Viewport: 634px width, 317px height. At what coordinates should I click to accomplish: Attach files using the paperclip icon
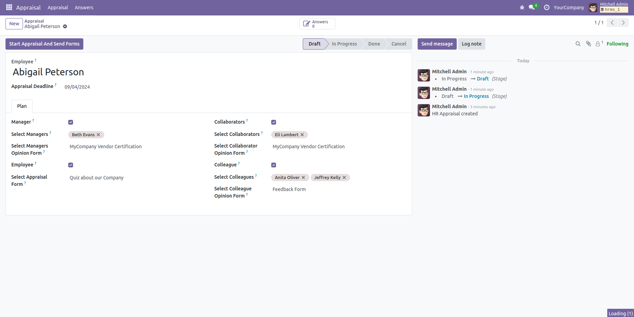[x=588, y=44]
